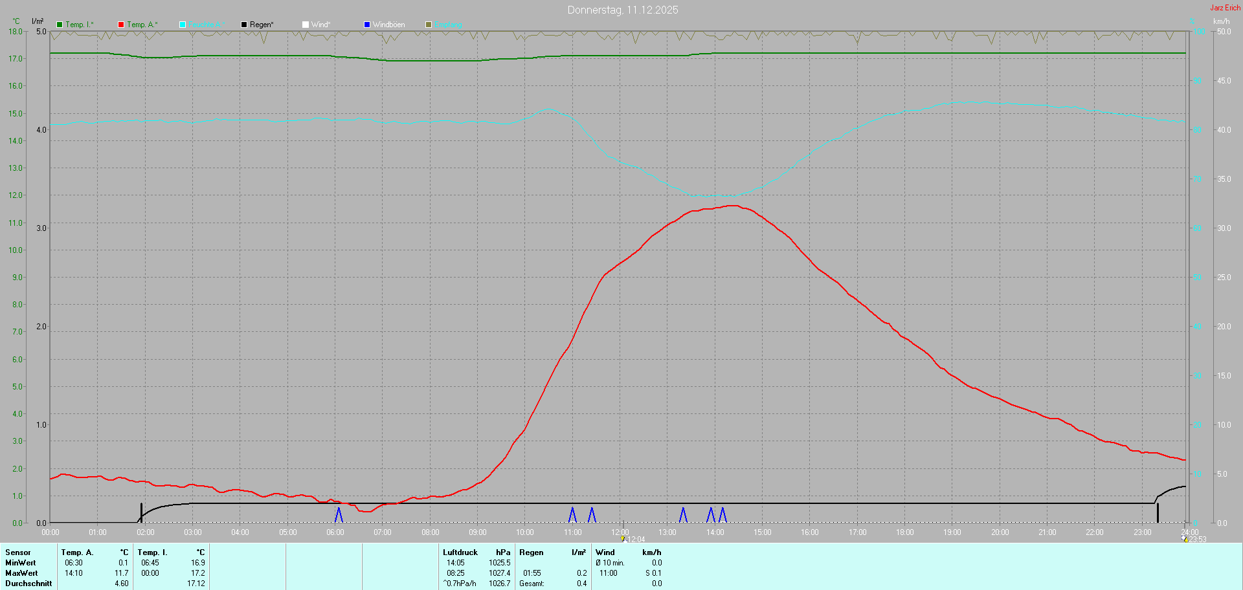Click the chart title 'Donnerstag, 11.12.2025'
The width and height of the screenshot is (1243, 590).
click(x=623, y=10)
